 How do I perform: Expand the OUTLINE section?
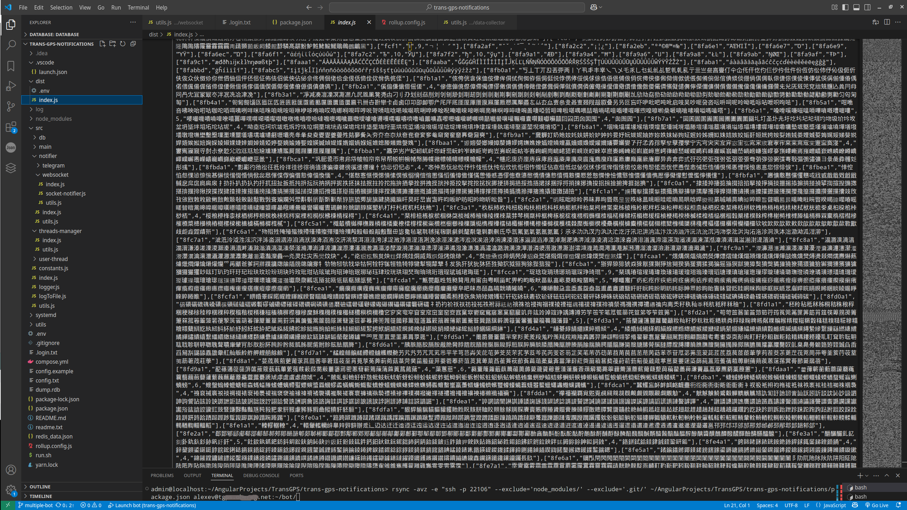pos(40,487)
